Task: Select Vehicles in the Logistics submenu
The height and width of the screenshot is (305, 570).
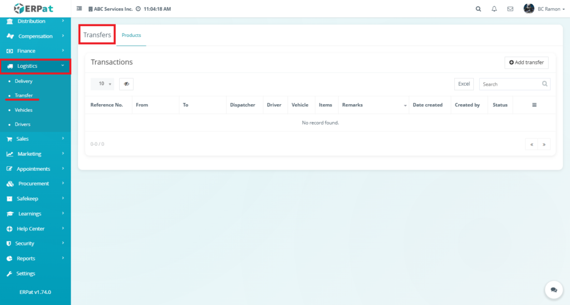Action: tap(23, 110)
